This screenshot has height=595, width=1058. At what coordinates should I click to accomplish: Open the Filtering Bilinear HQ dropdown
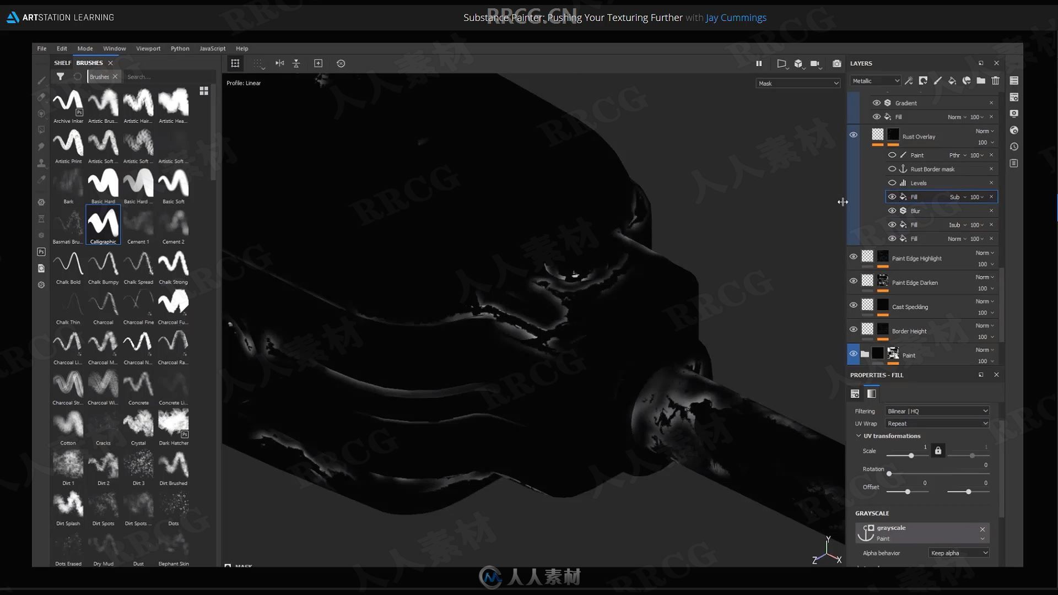937,411
